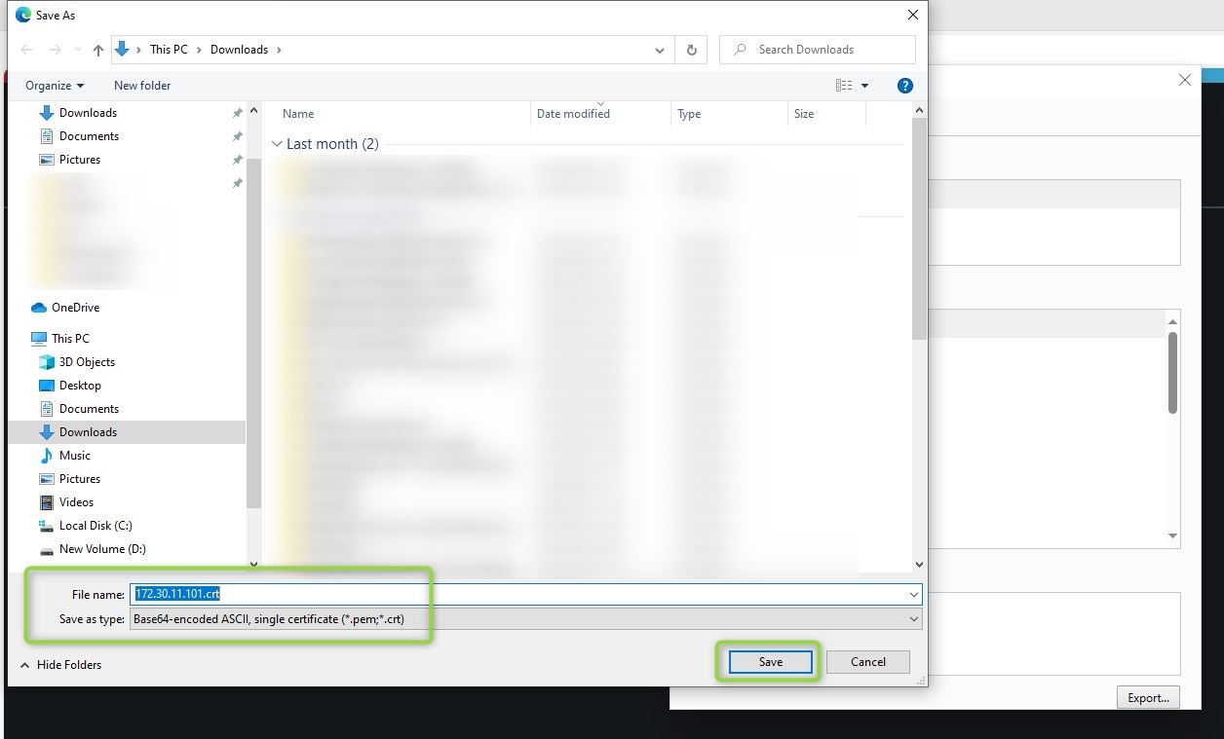Click file list scrollbar thumb
Viewport: 1224px width, 739px height.
coord(918,229)
